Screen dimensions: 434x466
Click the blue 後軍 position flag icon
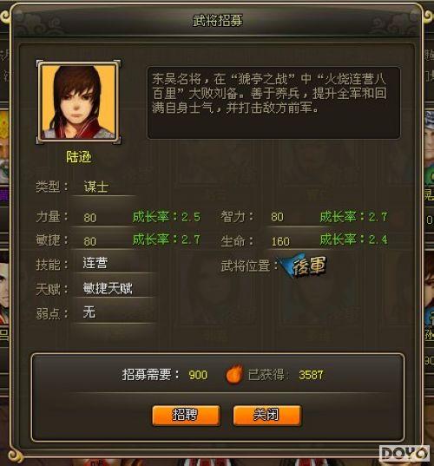pyautogui.click(x=303, y=266)
